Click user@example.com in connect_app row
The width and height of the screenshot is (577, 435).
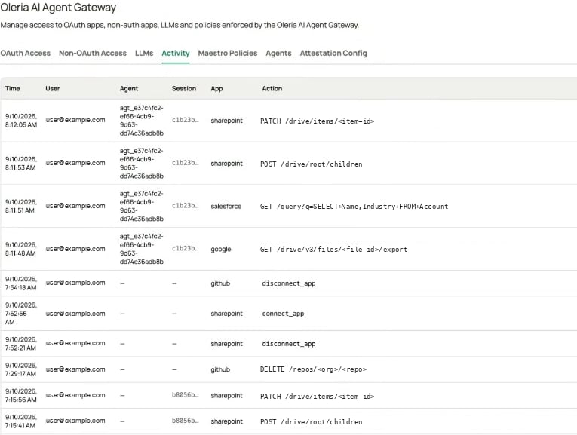[75, 314]
